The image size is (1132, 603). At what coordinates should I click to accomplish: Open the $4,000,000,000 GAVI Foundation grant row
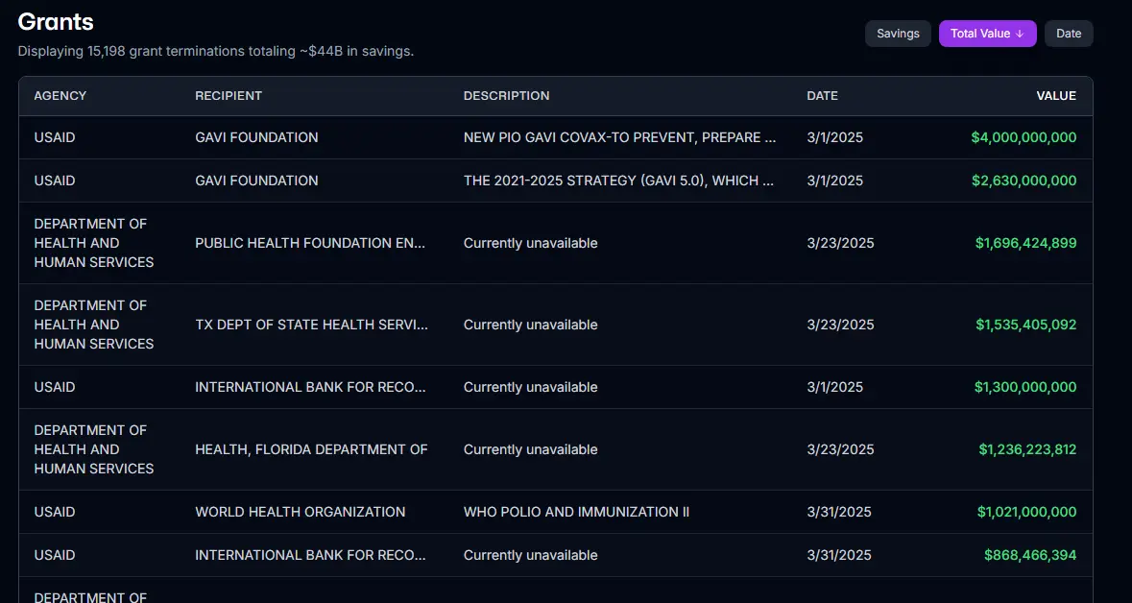tap(256, 137)
